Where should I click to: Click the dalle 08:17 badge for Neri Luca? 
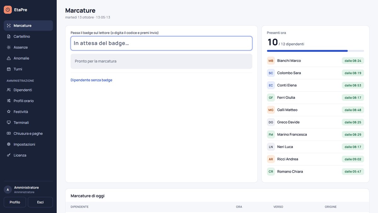(353, 147)
